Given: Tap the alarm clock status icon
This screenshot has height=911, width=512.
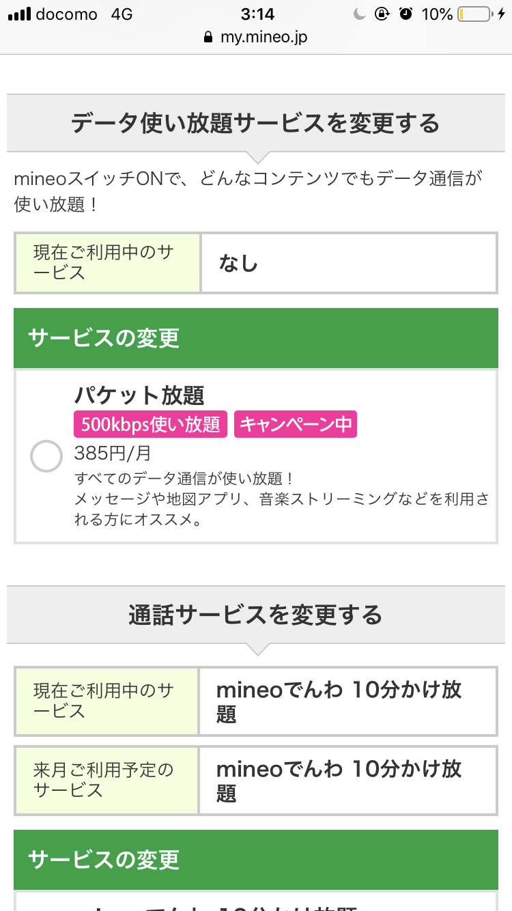Looking at the screenshot, I should (406, 14).
